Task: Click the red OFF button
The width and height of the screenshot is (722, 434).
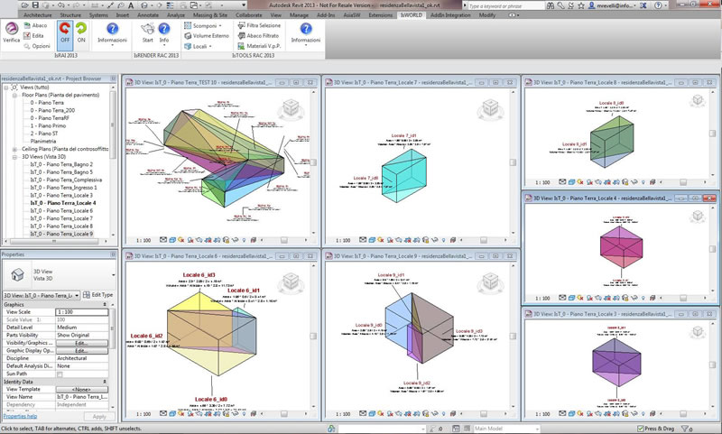Action: click(x=64, y=33)
